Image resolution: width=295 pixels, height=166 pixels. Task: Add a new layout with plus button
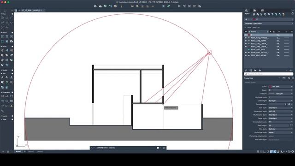click(x=24, y=152)
